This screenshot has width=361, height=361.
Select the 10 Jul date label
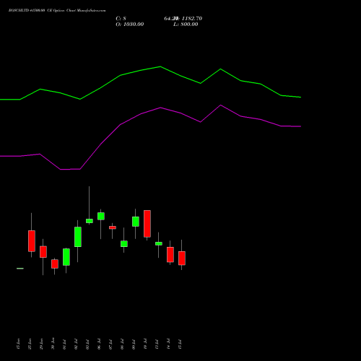(x=145, y=344)
